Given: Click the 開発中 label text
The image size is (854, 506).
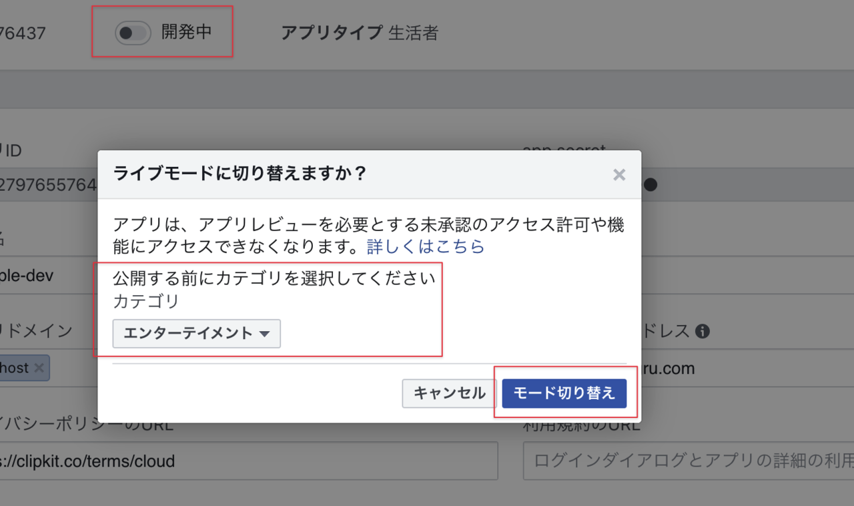Looking at the screenshot, I should [x=187, y=33].
